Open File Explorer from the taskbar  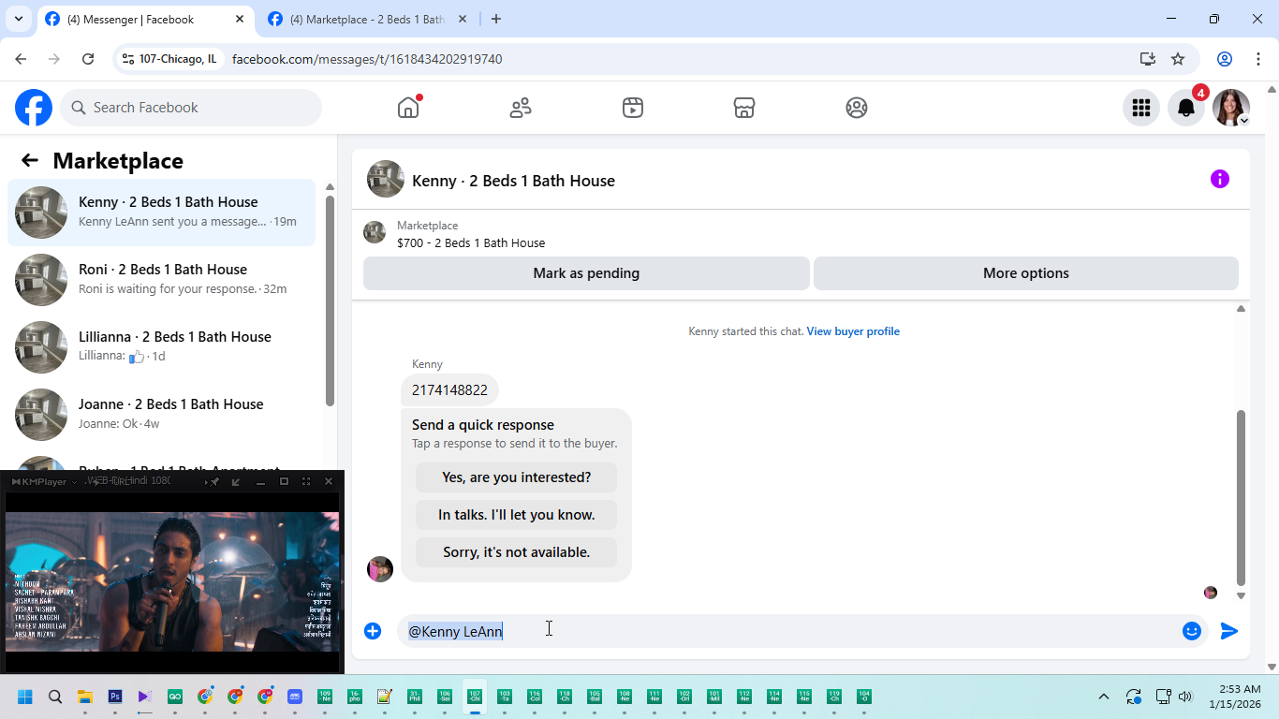coord(85,697)
